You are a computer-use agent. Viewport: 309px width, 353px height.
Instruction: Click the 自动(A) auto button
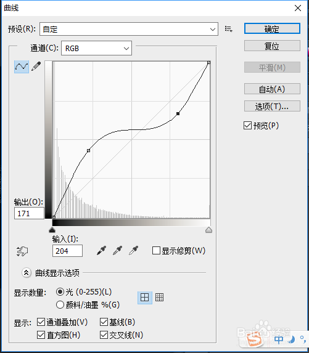click(272, 89)
